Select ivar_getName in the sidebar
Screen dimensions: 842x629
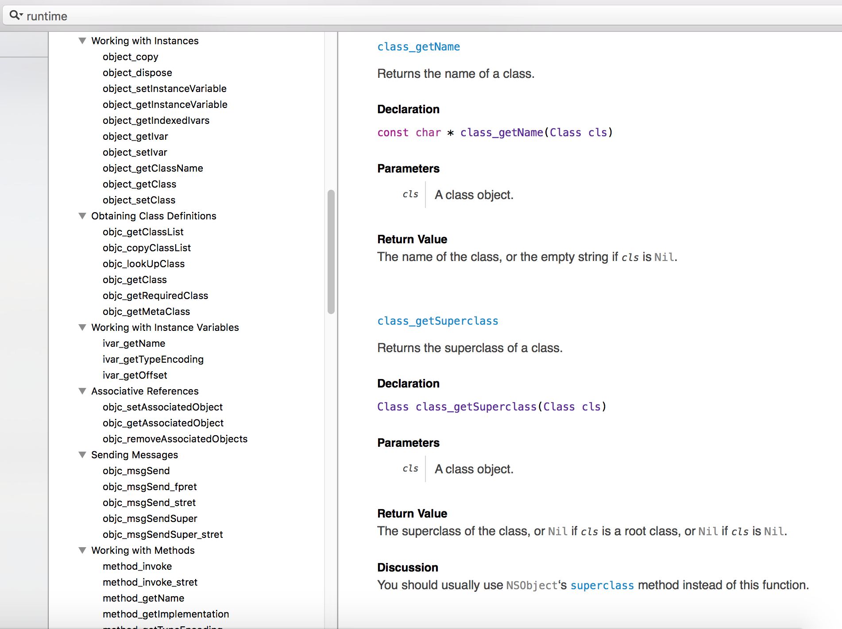pyautogui.click(x=134, y=344)
